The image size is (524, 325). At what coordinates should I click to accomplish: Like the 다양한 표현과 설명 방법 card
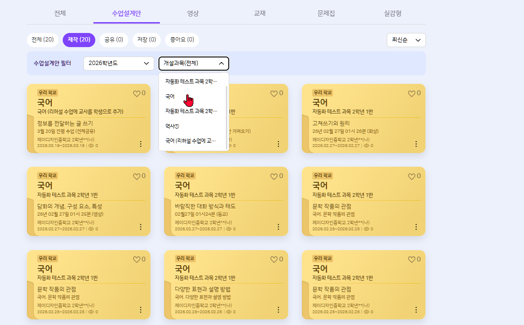pyautogui.click(x=274, y=260)
